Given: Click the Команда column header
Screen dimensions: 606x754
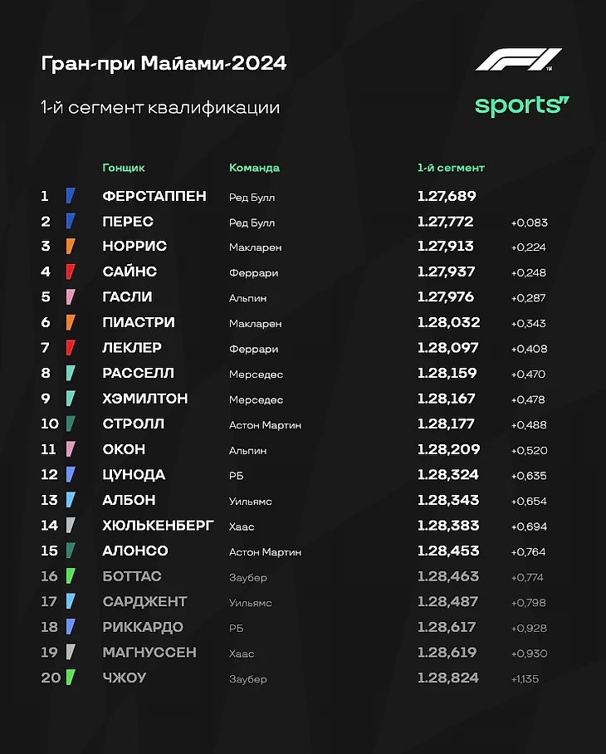Looking at the screenshot, I should pos(254,168).
